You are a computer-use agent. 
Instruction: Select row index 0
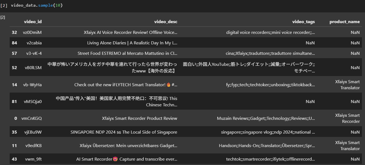16,118
